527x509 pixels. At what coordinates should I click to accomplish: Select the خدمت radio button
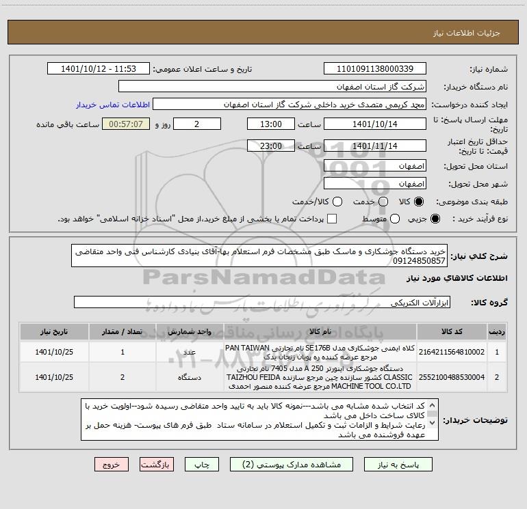(383, 202)
